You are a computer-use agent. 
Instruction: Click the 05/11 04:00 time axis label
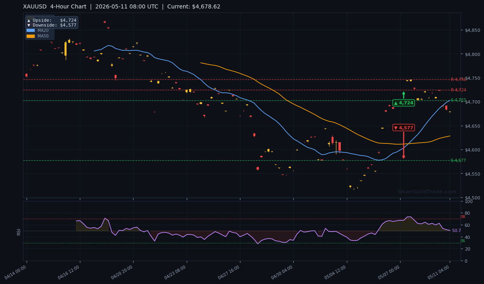pos(439,272)
